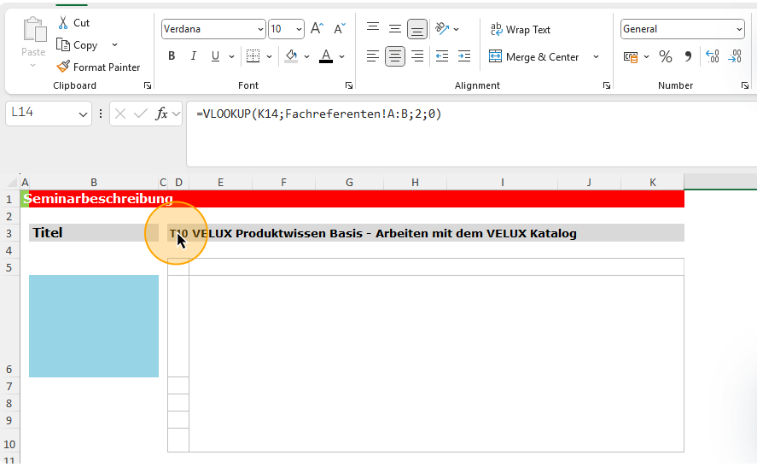
Task: Increase indent icon
Action: pos(464,56)
